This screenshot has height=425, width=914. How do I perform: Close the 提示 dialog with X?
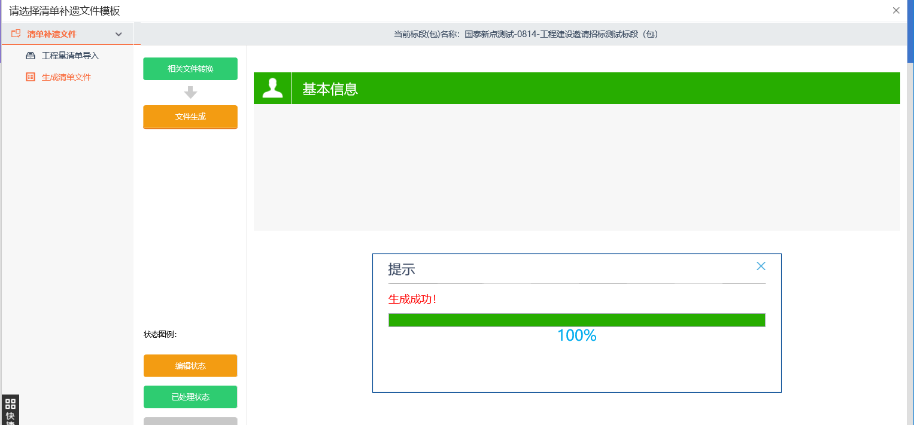(761, 266)
